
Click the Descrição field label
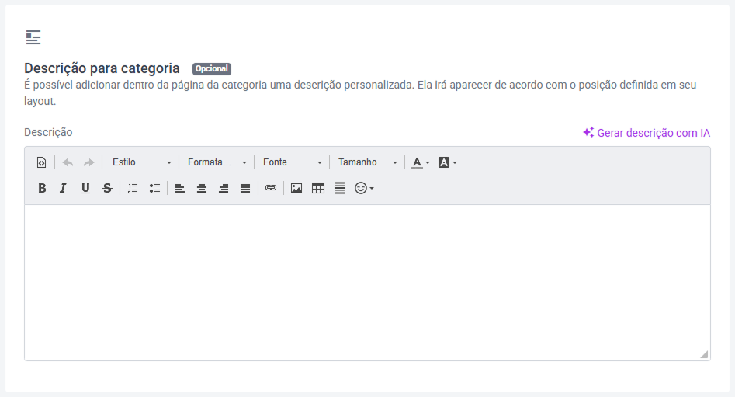[x=48, y=132]
